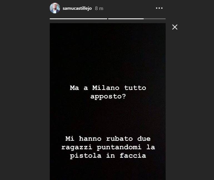Click the word 'puntandomi' in the story
Screen dimensions: 214x180
click(x=119, y=148)
